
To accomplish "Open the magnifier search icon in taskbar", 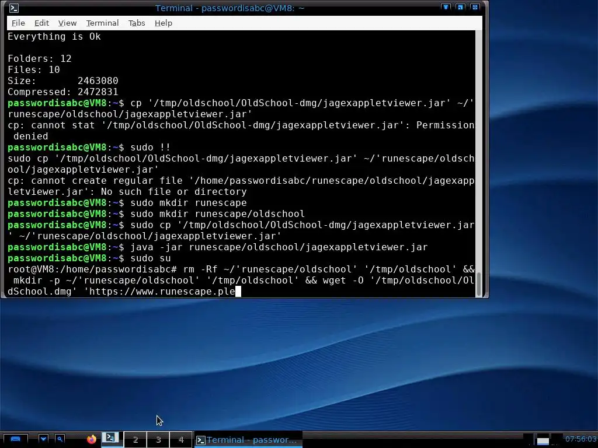I will pos(60,439).
